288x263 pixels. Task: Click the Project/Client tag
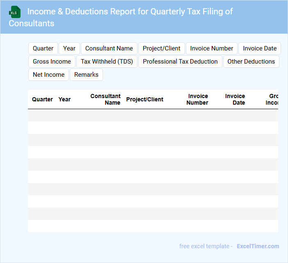point(161,48)
